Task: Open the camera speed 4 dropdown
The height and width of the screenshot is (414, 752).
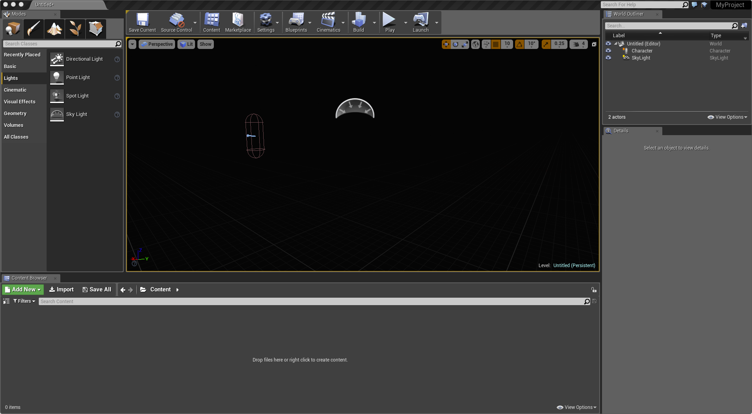Action: point(579,44)
